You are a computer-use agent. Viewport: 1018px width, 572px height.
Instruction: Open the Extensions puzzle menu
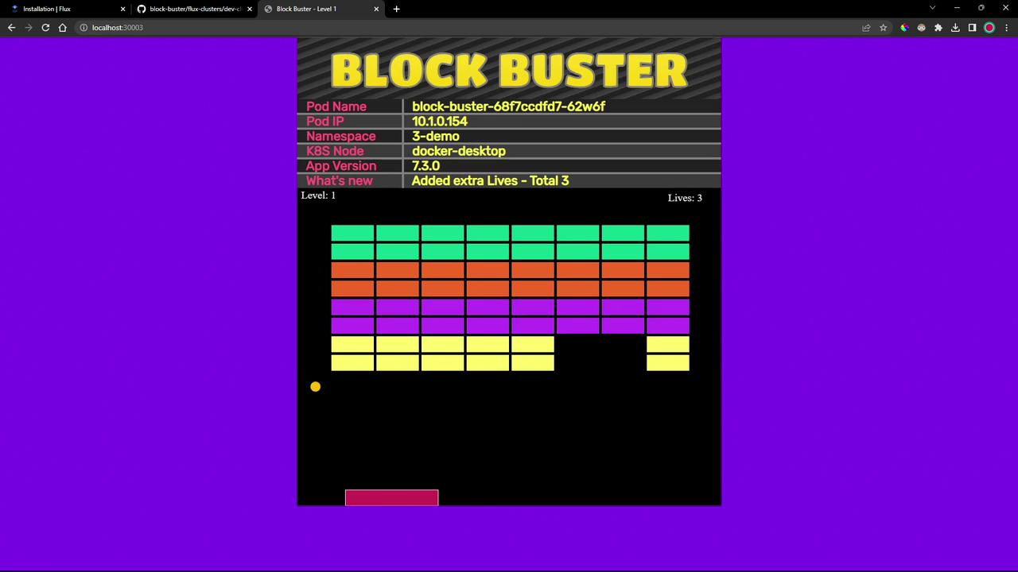[x=938, y=28]
